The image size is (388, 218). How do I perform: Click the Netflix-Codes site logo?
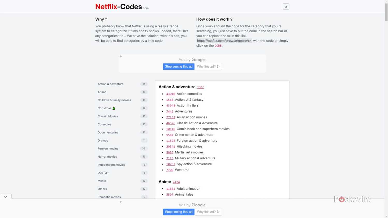pyautogui.click(x=122, y=7)
